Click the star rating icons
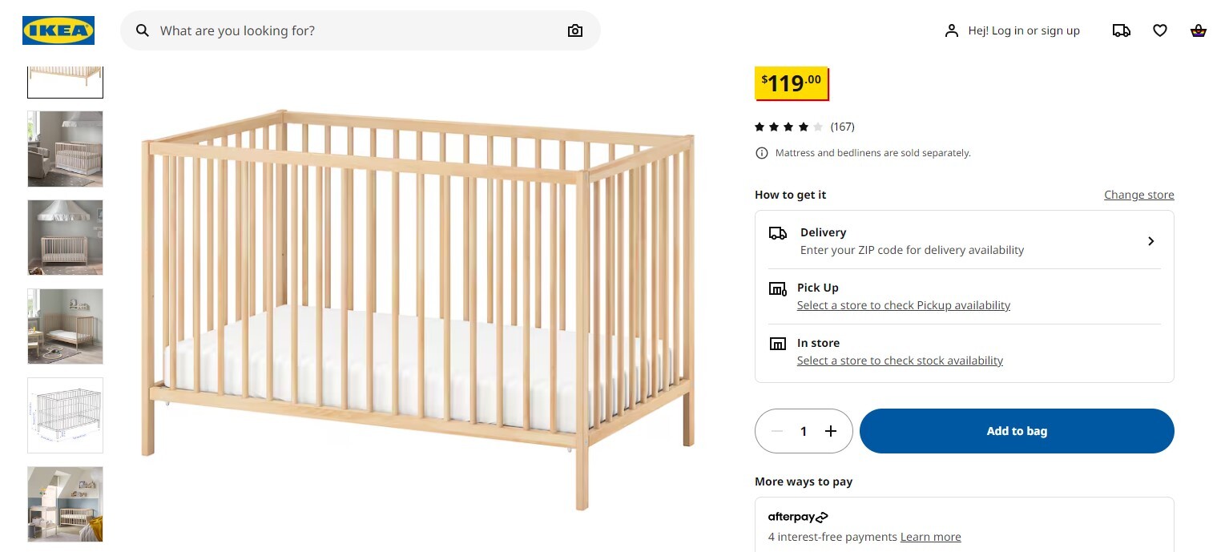The height and width of the screenshot is (552, 1229). coord(788,127)
